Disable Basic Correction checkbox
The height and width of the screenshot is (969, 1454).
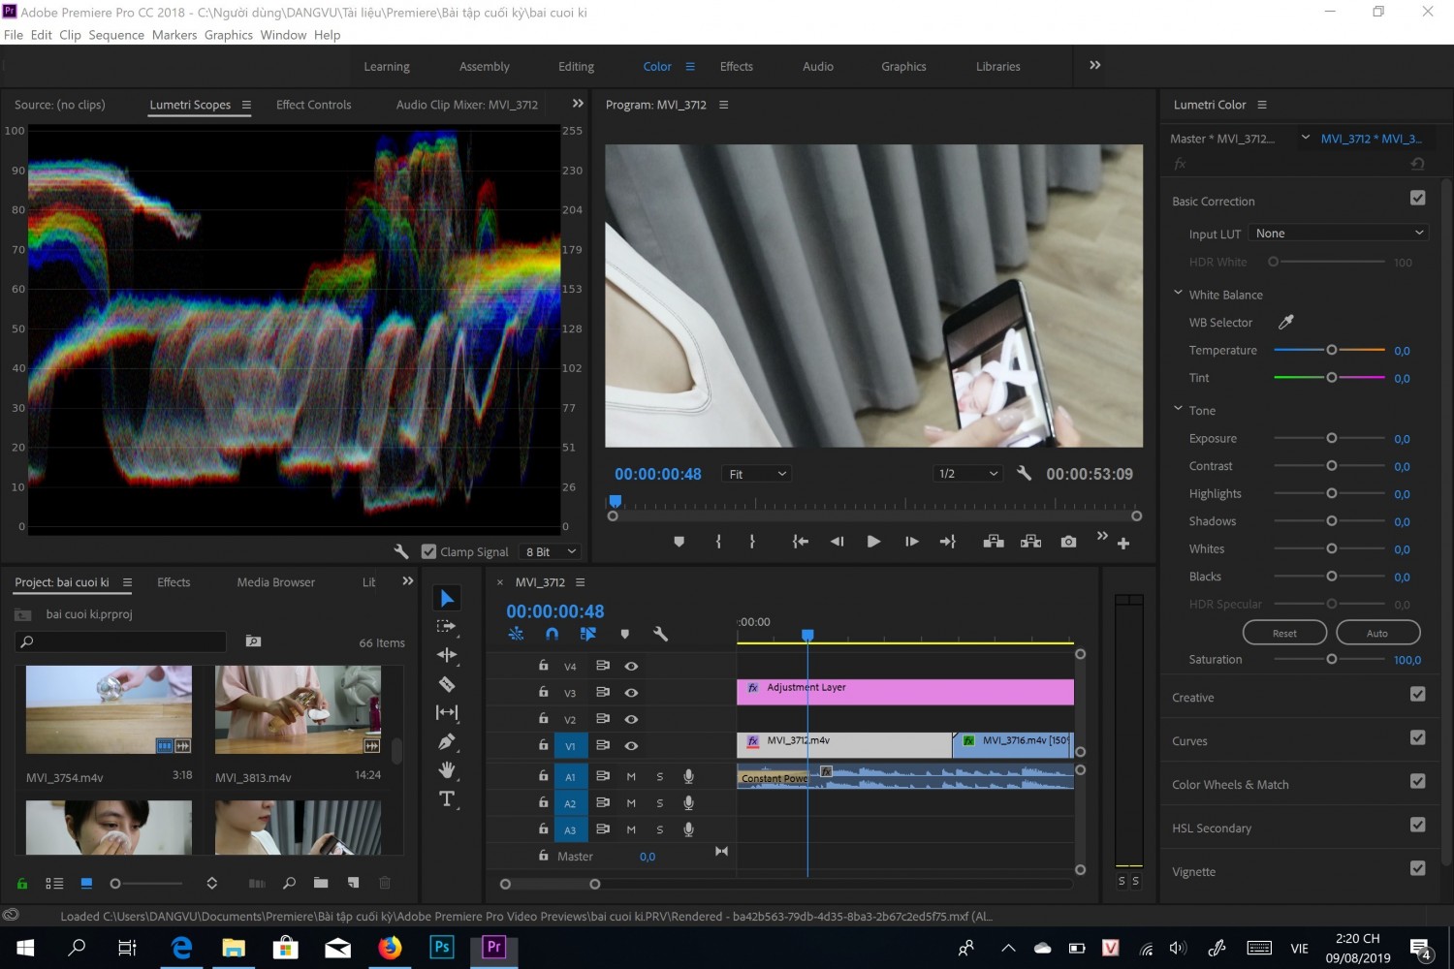pyautogui.click(x=1417, y=198)
